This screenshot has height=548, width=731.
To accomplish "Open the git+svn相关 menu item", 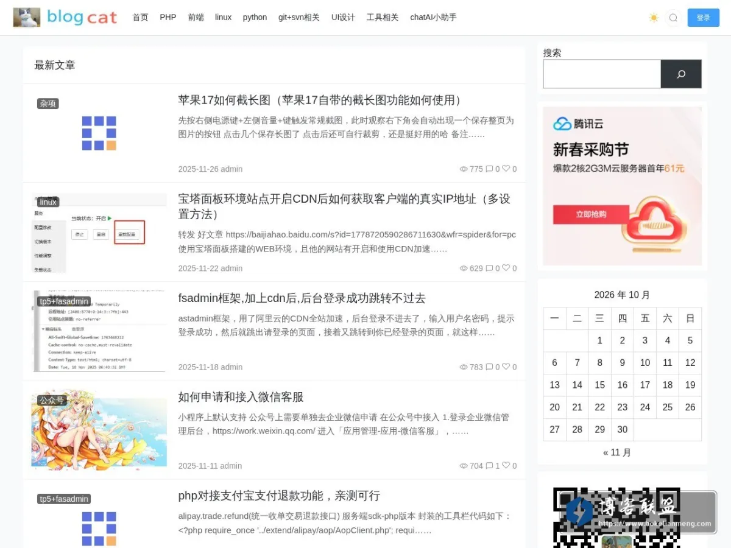I will (299, 17).
